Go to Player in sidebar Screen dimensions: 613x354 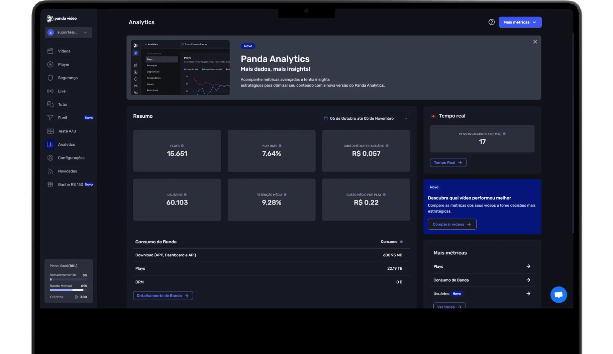[64, 65]
